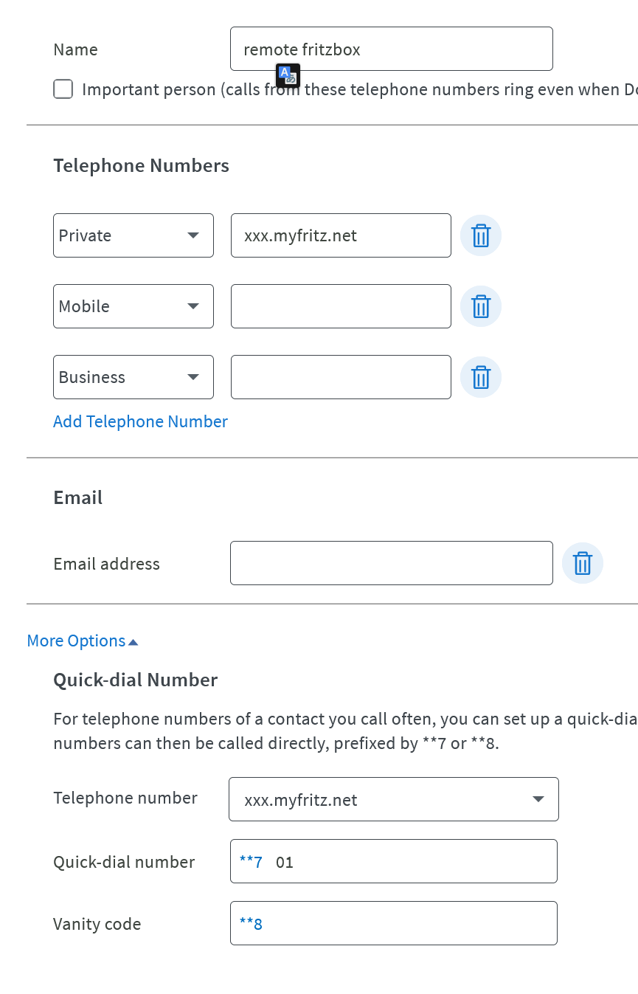638x994 pixels.
Task: Delete the Mobile telephone number entry
Action: [x=481, y=306]
